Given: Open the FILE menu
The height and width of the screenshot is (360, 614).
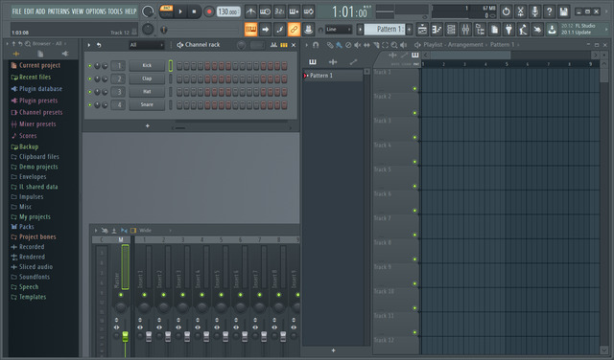Looking at the screenshot, I should [x=17, y=11].
